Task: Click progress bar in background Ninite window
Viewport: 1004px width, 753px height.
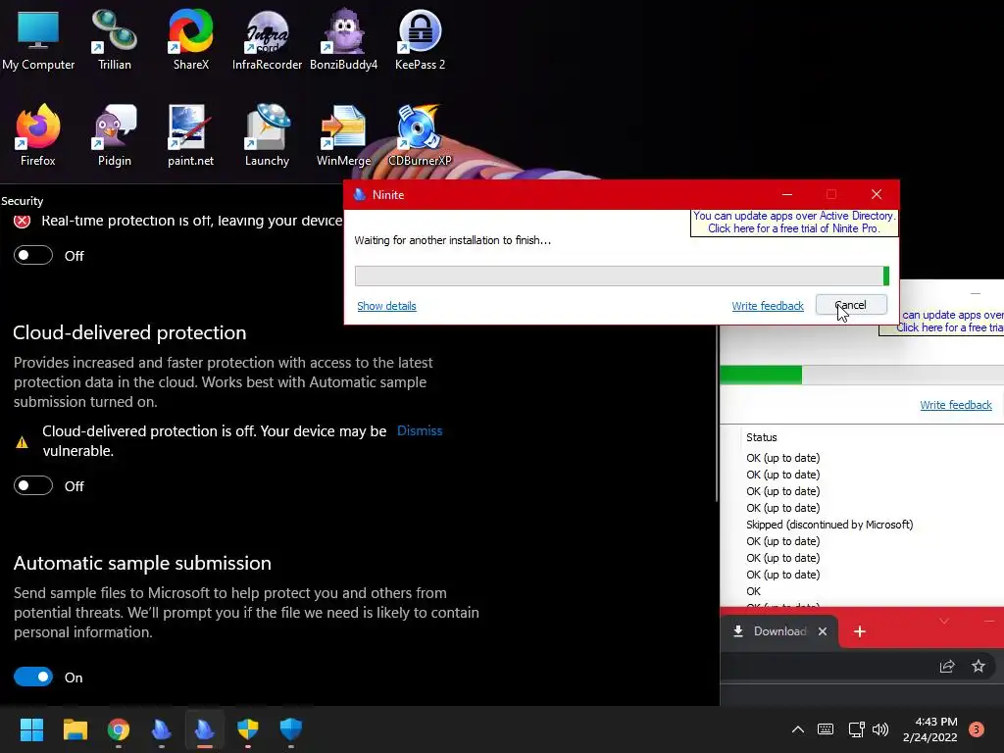Action: click(x=862, y=375)
